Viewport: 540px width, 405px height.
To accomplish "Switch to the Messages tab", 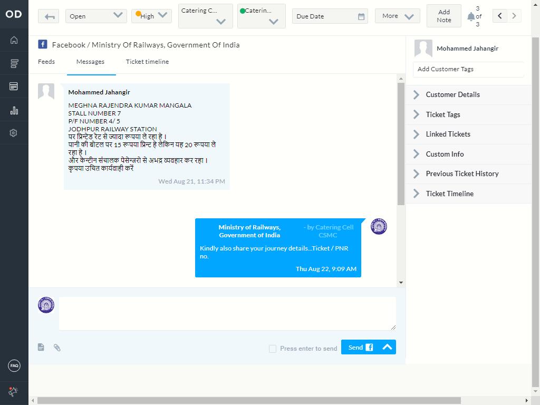I will (90, 62).
